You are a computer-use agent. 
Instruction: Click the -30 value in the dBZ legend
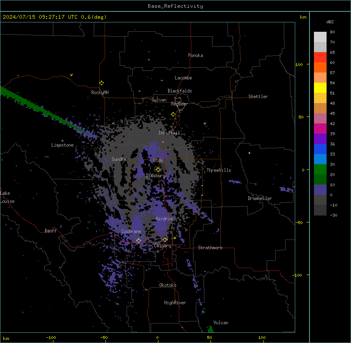pos(333,215)
